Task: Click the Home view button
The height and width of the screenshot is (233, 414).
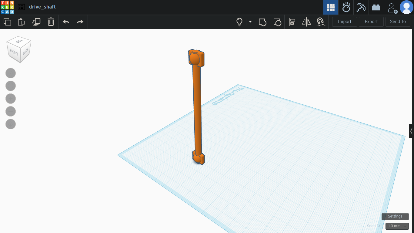Action: (x=11, y=73)
